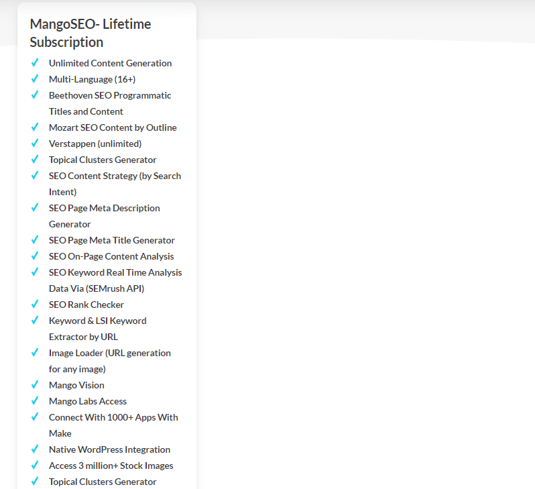535x489 pixels.
Task: Click checkmark beside SEO Page Meta Title Generator
Action: (35, 239)
